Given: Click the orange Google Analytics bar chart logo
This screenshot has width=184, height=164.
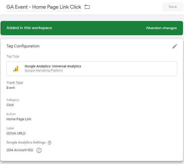Looking at the screenshot, I should [x=16, y=69].
